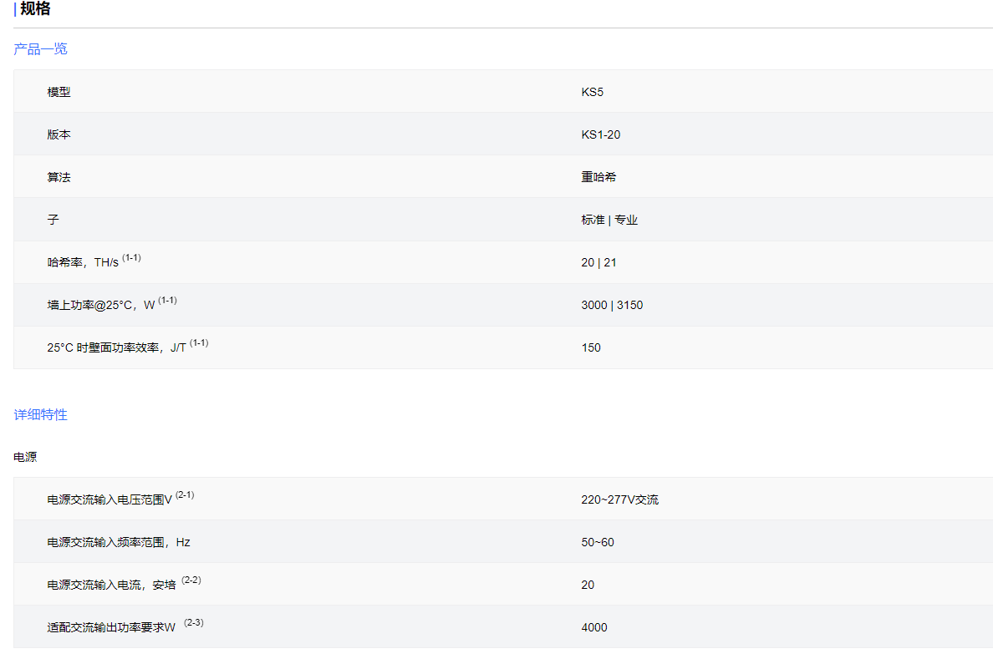Click the 重哈希 algorithm value
The image size is (993, 659).
598,177
